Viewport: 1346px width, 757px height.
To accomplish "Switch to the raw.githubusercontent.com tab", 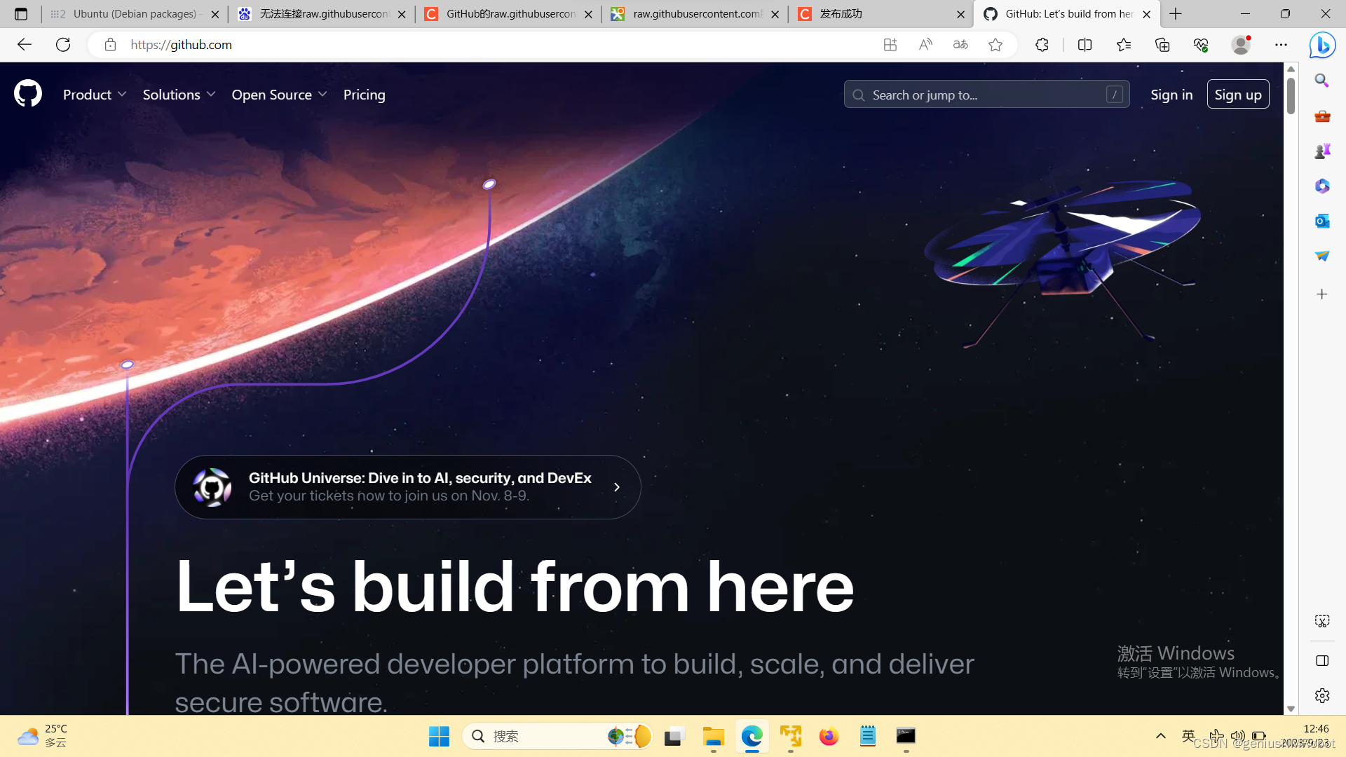I will click(x=695, y=14).
